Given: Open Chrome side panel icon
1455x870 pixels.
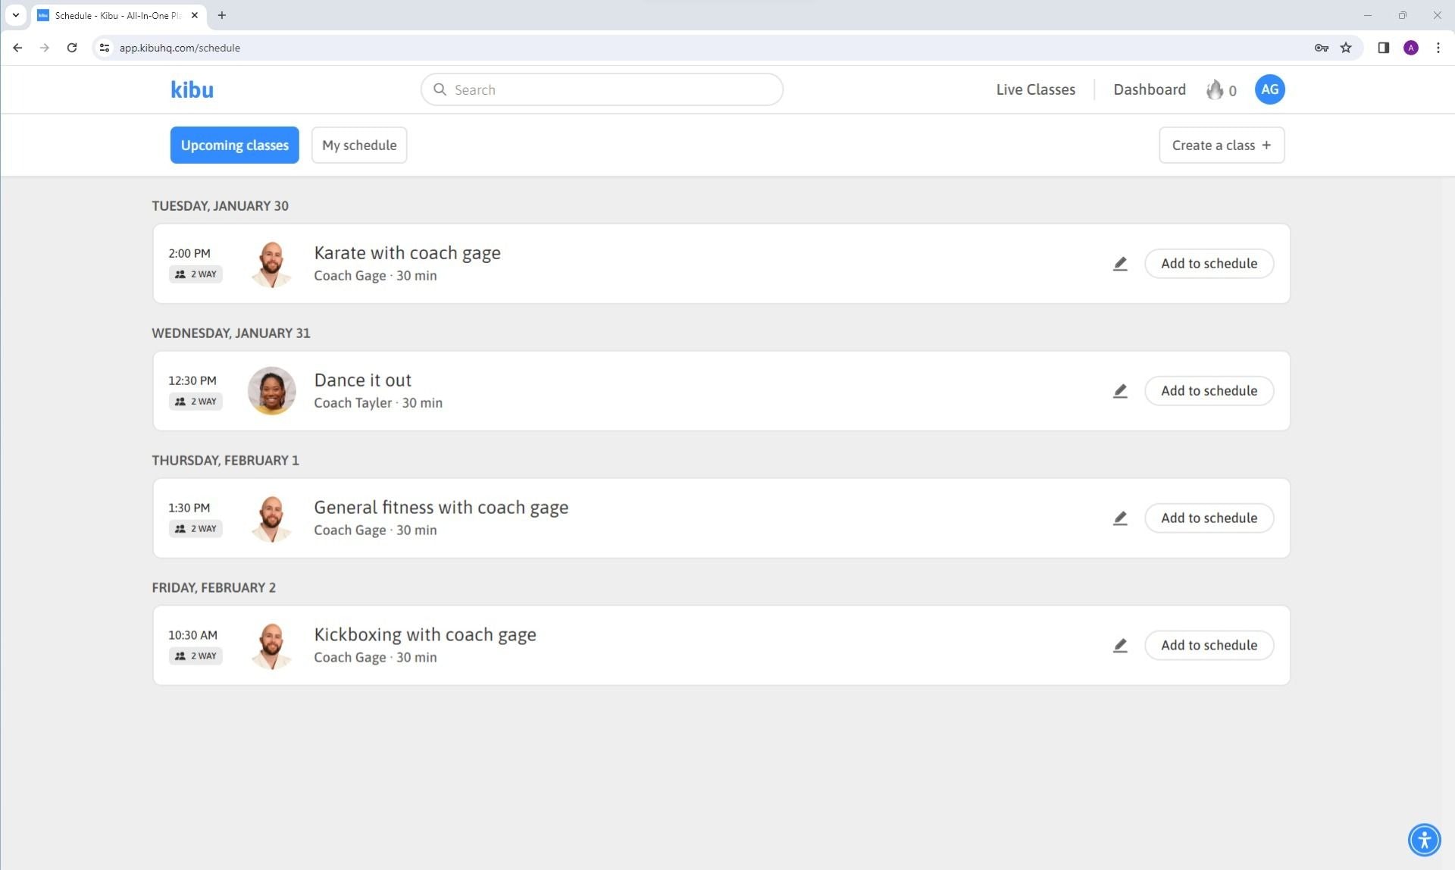Looking at the screenshot, I should 1383,48.
